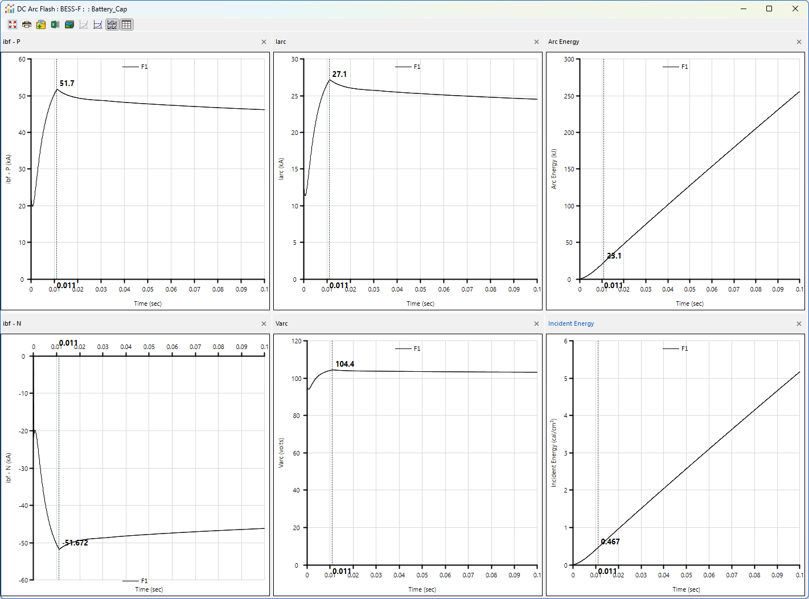Click the landscape picture export icon

coord(69,24)
